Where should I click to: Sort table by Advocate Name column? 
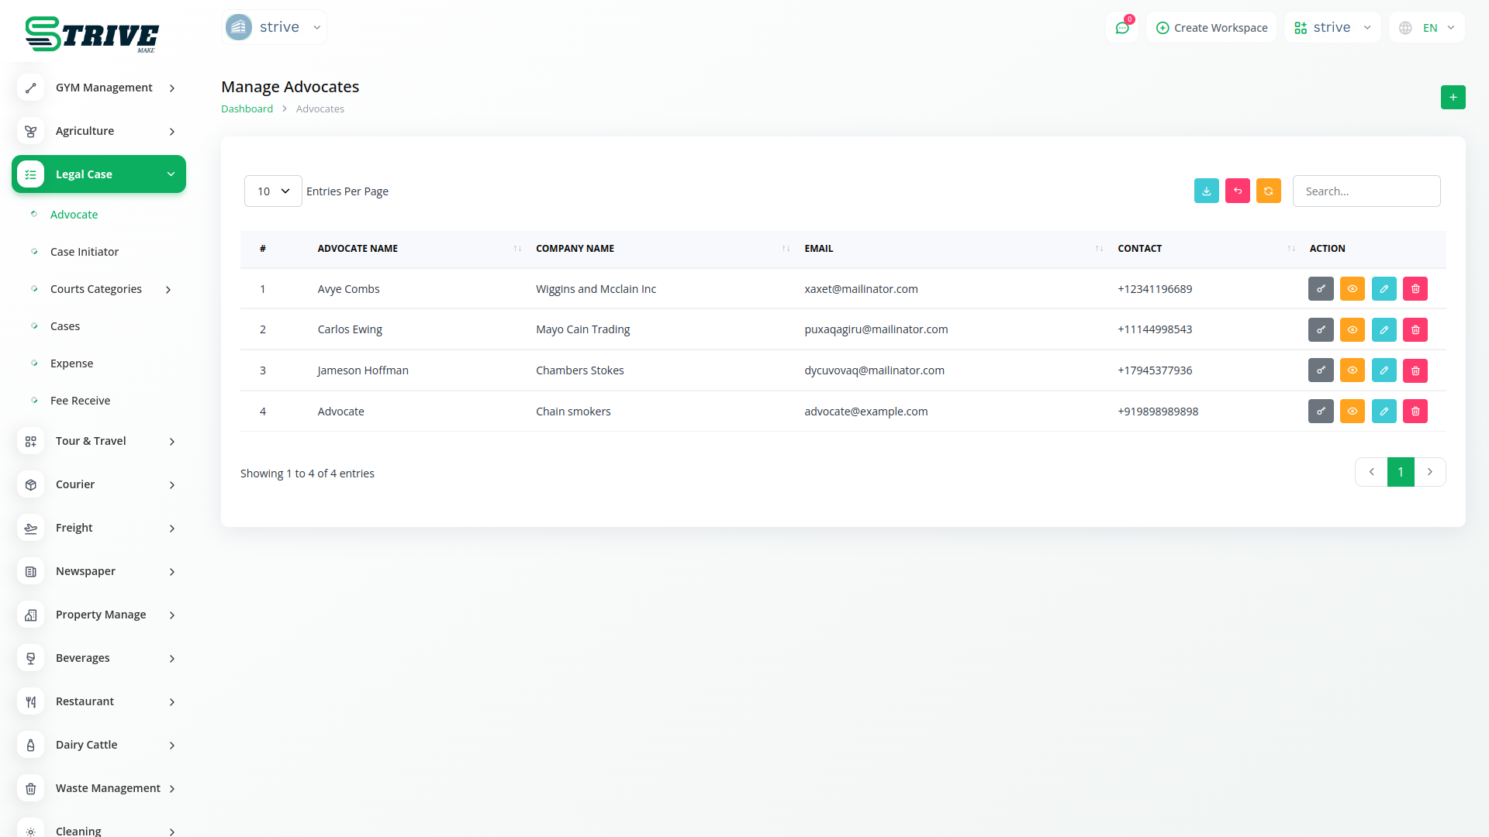click(358, 249)
